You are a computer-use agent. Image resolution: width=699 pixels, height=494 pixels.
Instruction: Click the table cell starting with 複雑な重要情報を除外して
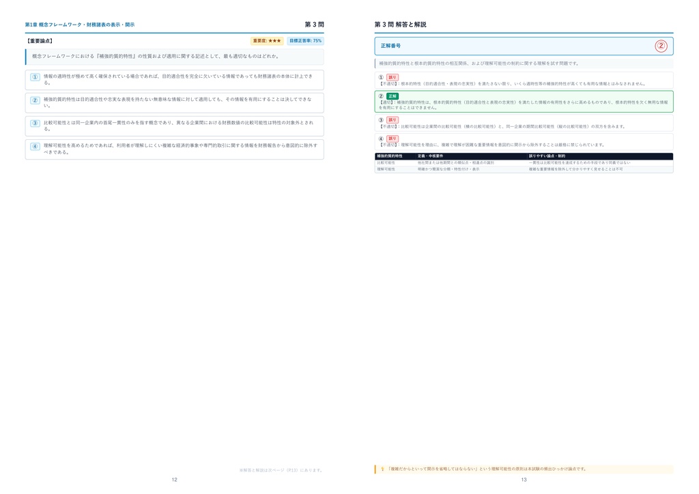pyautogui.click(x=576, y=169)
